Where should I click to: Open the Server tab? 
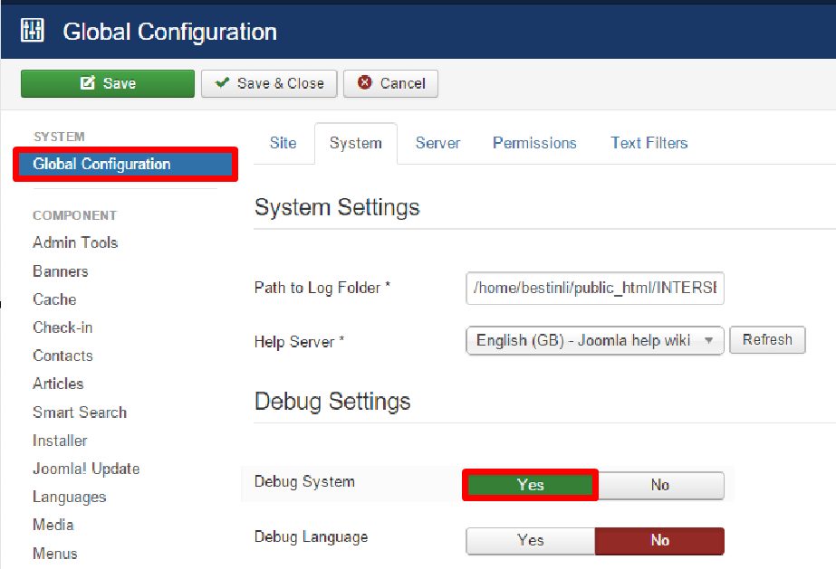[x=437, y=143]
